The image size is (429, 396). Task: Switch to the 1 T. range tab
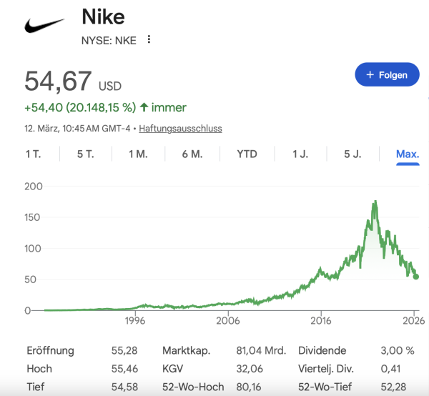[33, 154]
